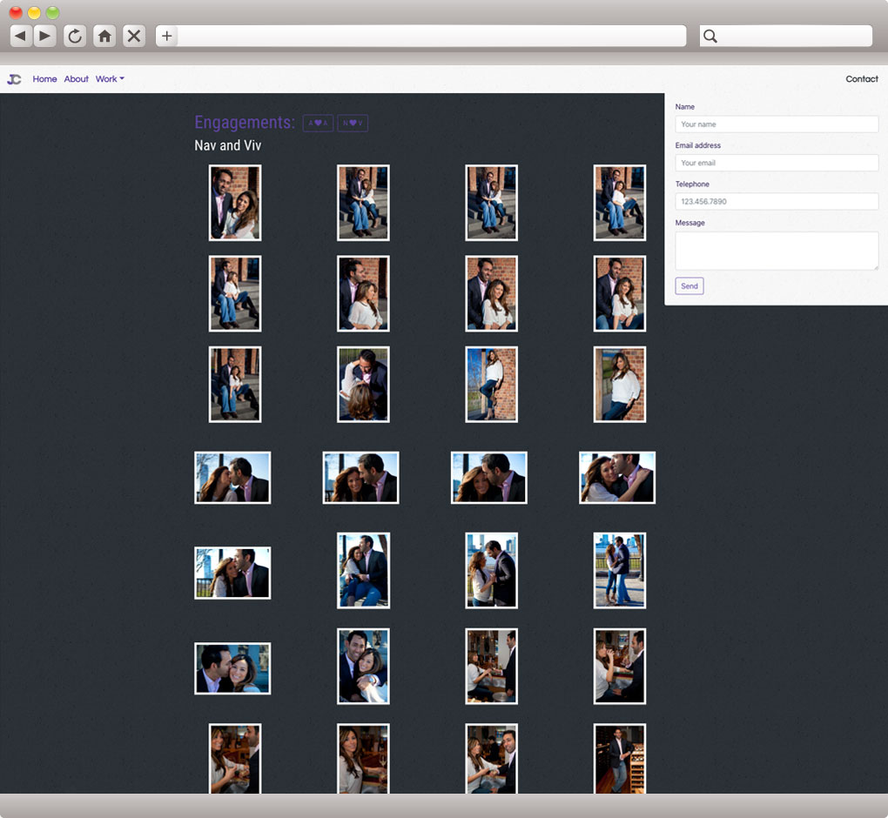Select the Telephone number field
Image resolution: width=888 pixels, height=818 pixels.
coord(776,202)
